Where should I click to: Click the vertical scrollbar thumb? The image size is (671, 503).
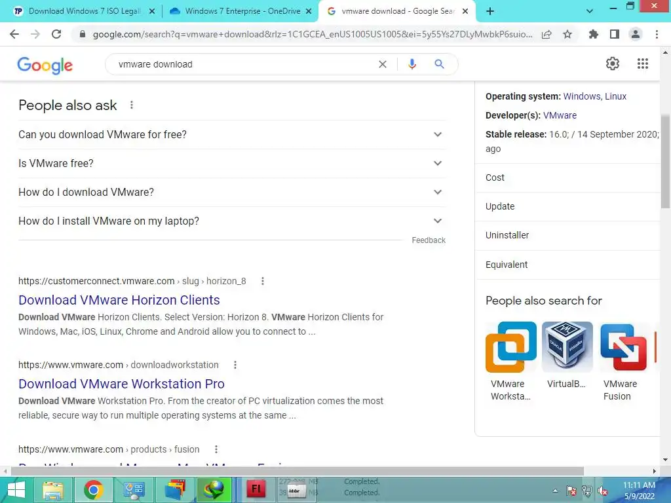click(x=666, y=161)
